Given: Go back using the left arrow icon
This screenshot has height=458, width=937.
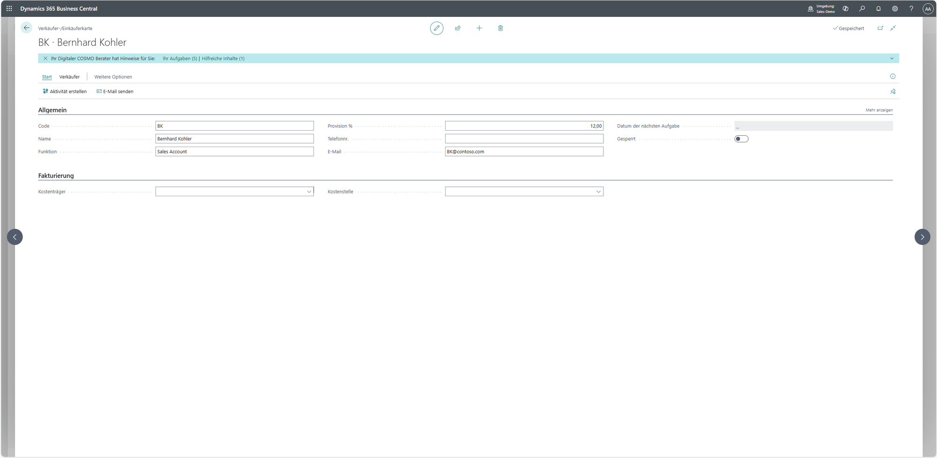Looking at the screenshot, I should tap(27, 28).
